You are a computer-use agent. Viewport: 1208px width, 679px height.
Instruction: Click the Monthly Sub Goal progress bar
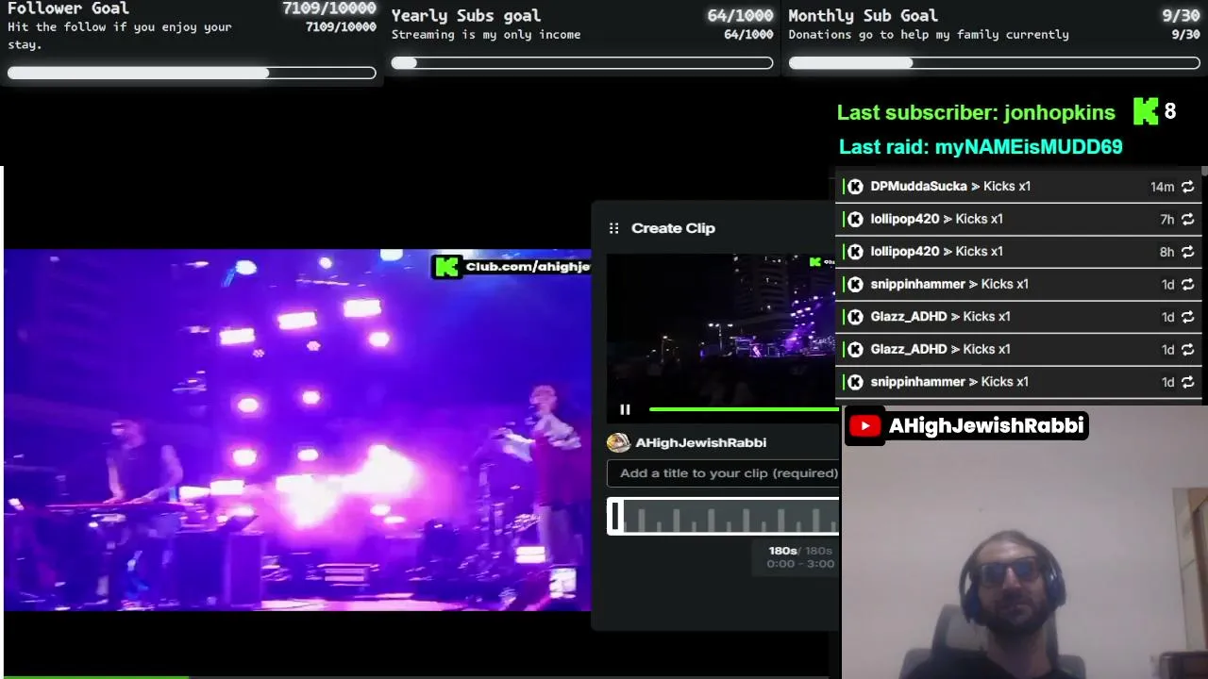994,63
